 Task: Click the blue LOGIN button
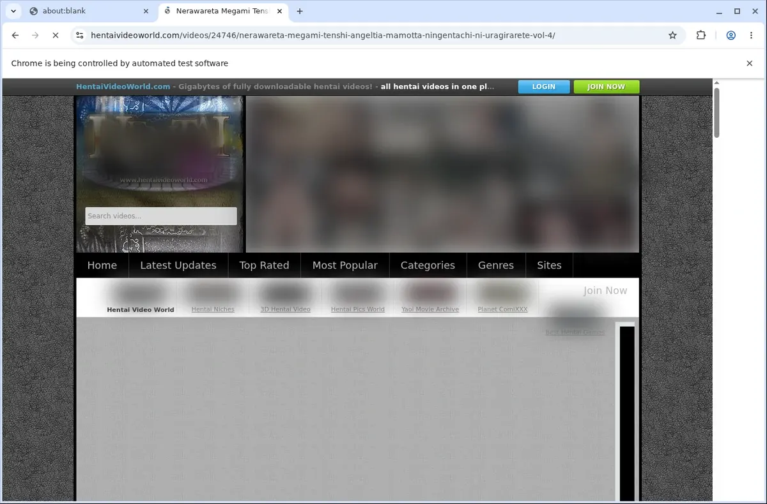pyautogui.click(x=543, y=87)
